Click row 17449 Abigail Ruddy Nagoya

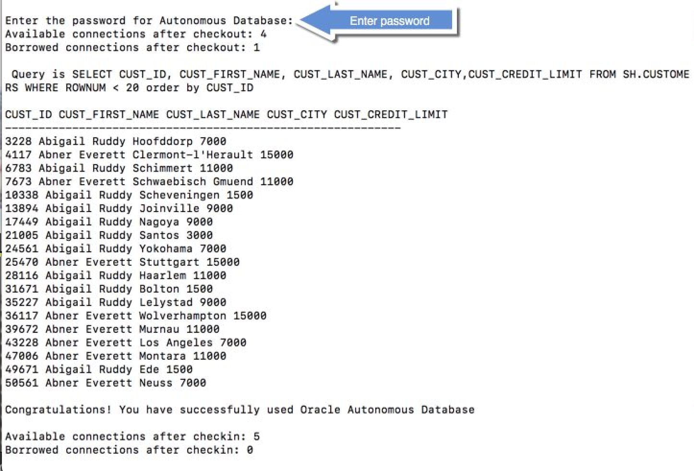coord(109,222)
